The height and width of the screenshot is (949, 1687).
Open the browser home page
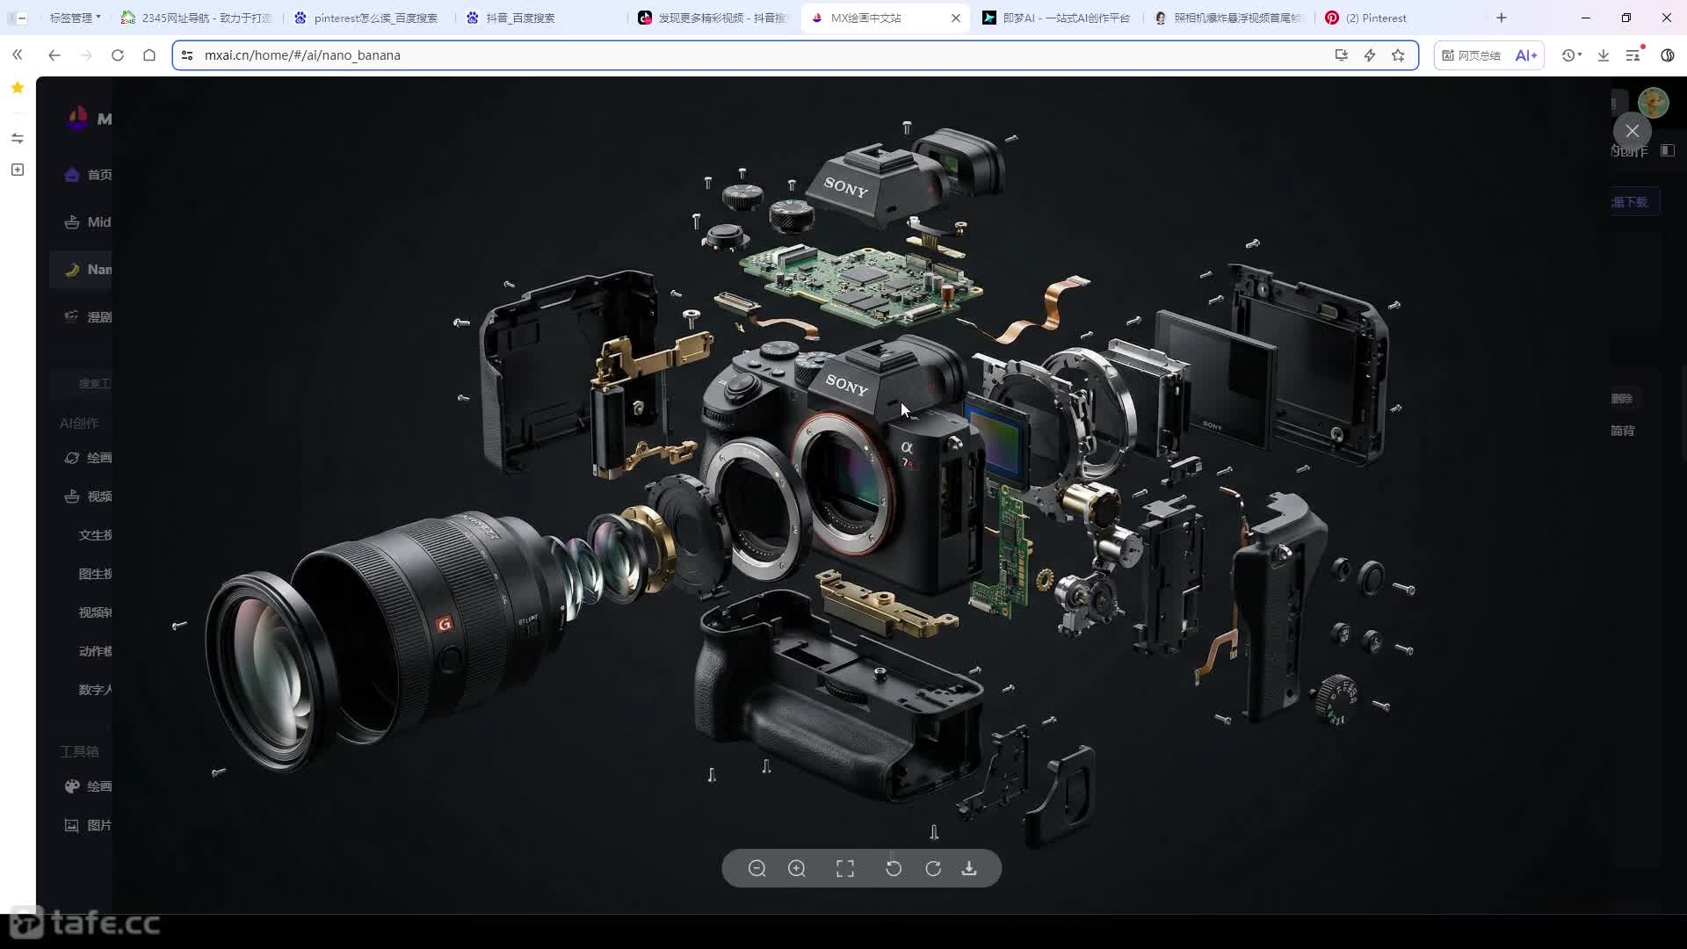pyautogui.click(x=149, y=55)
